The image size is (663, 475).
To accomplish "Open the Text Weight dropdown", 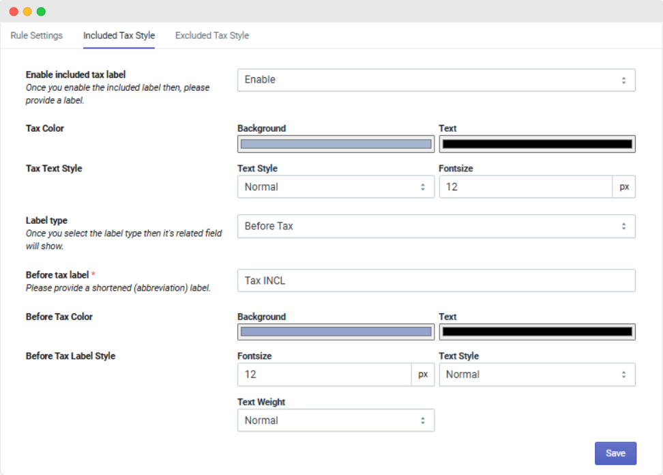I will pyautogui.click(x=336, y=420).
